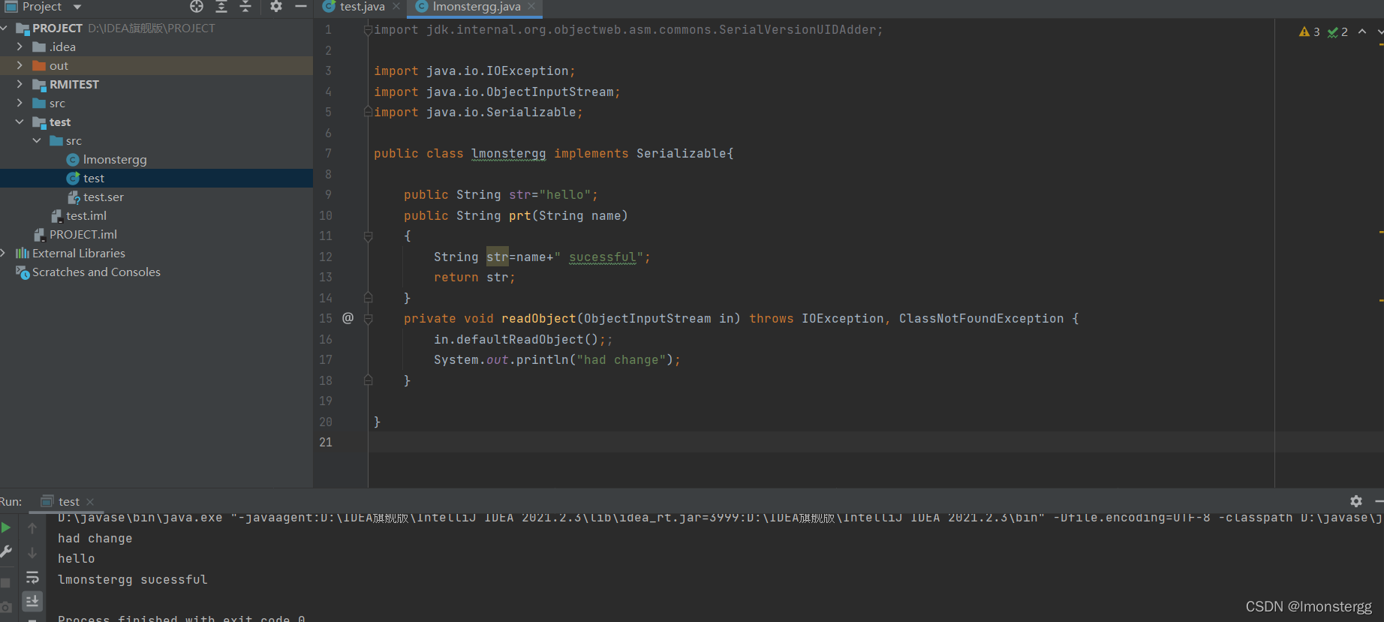Click the Collapse All icon in Project toolbar
Viewport: 1384px width, 622px height.
(x=245, y=7)
